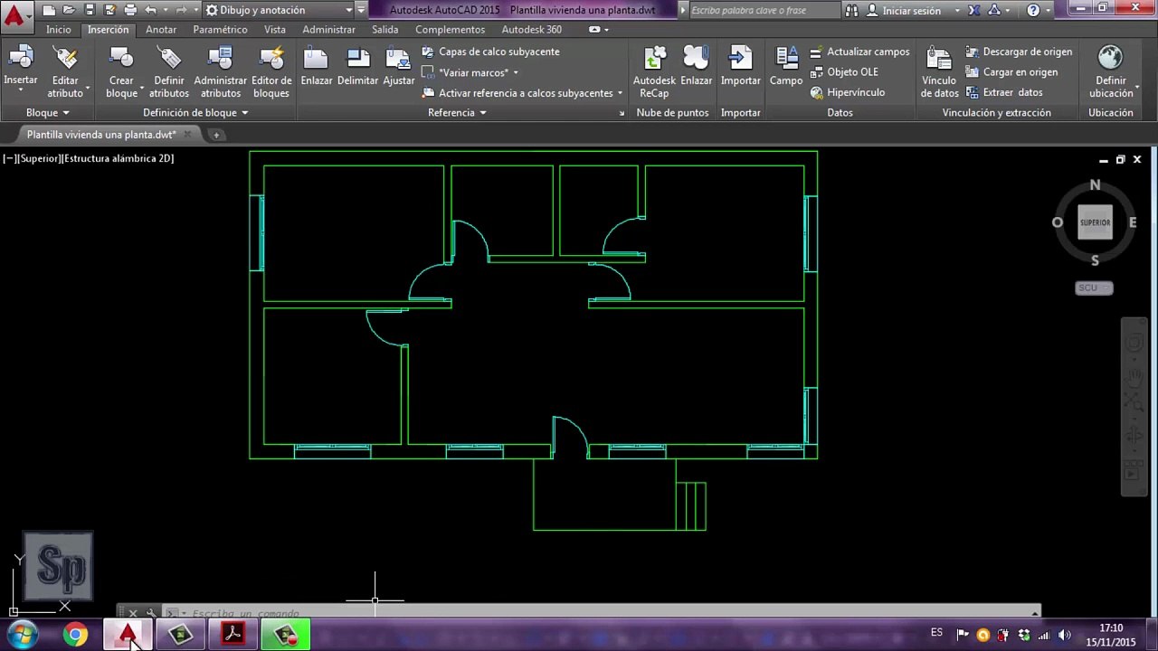Click Descargar de origen
The width and height of the screenshot is (1158, 651).
pos(1019,52)
